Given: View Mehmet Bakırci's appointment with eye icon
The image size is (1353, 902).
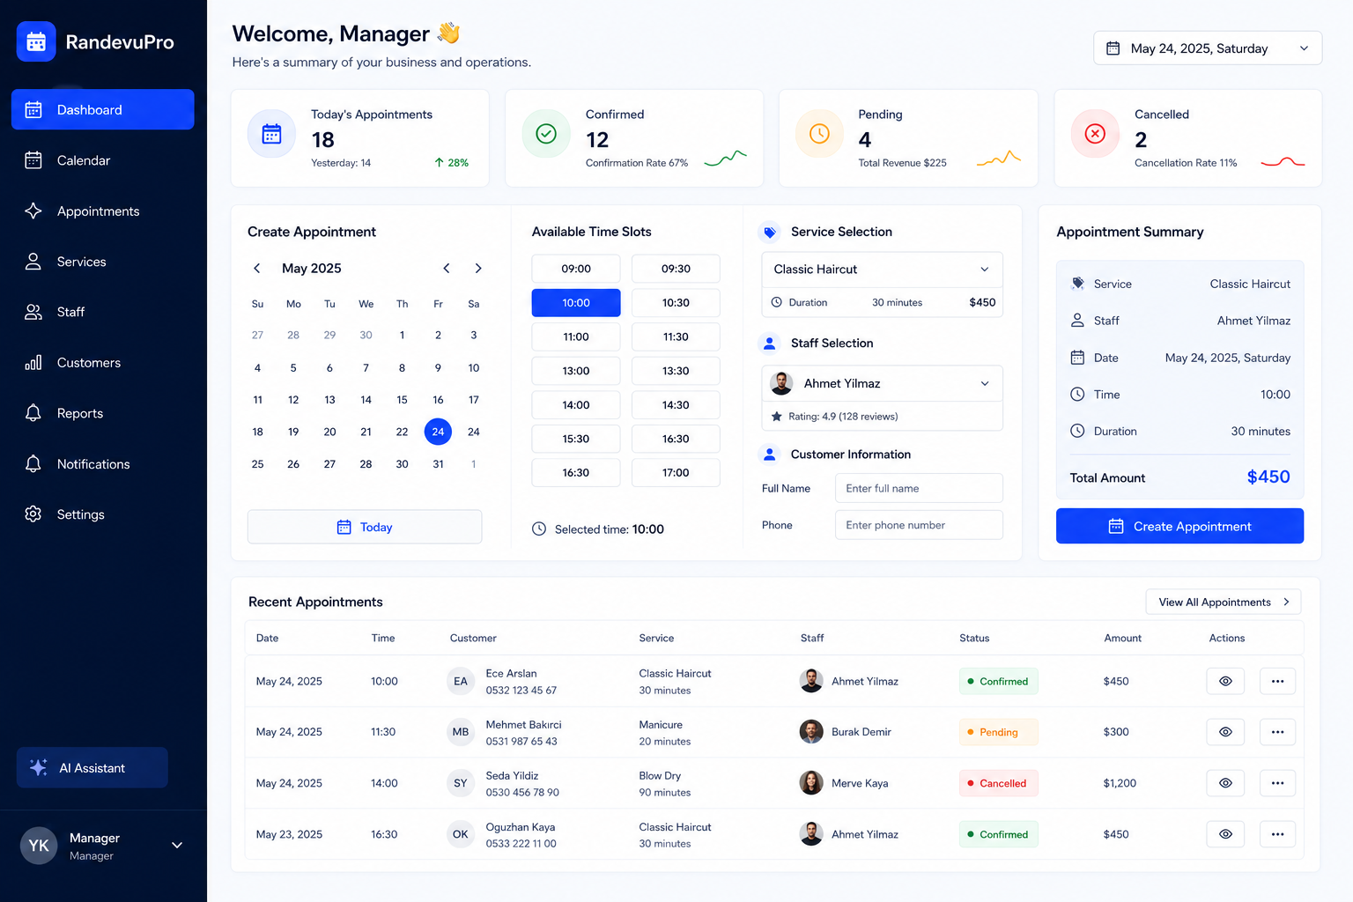Looking at the screenshot, I should (1225, 732).
